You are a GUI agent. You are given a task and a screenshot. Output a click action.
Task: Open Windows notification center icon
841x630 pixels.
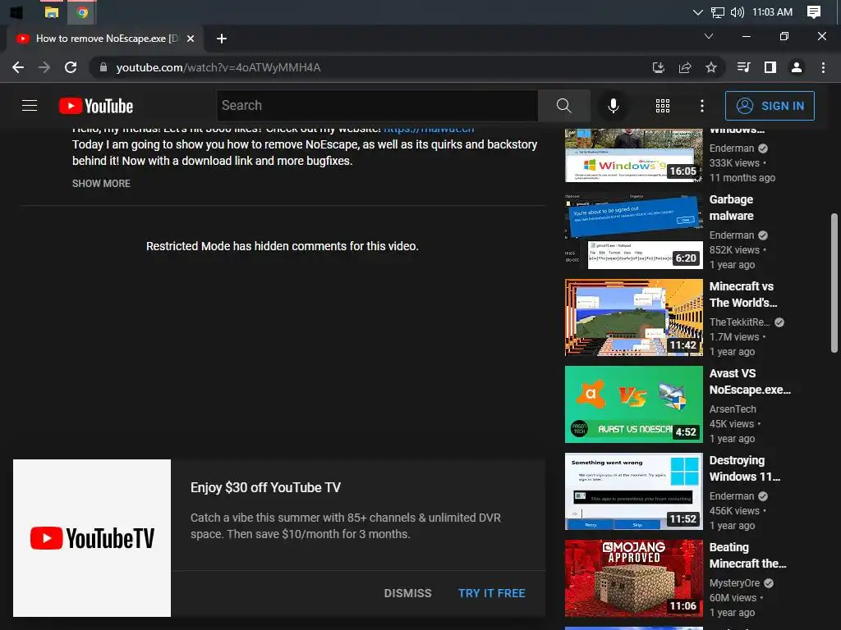pyautogui.click(x=814, y=11)
